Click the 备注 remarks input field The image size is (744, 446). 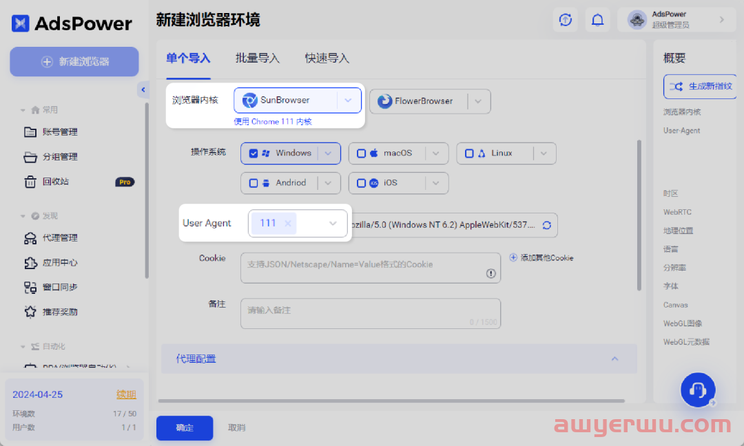point(370,313)
